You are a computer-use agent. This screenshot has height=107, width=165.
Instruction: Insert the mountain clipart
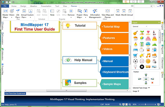pos(154,44)
